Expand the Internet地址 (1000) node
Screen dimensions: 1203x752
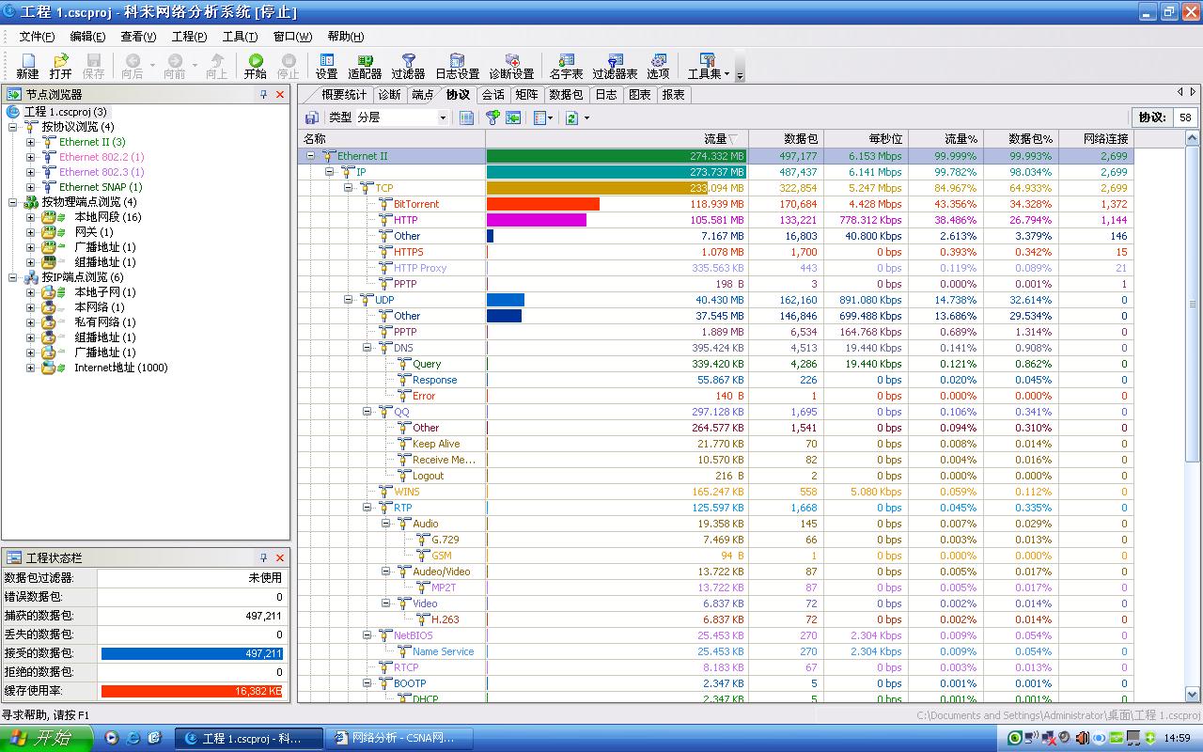click(x=30, y=368)
